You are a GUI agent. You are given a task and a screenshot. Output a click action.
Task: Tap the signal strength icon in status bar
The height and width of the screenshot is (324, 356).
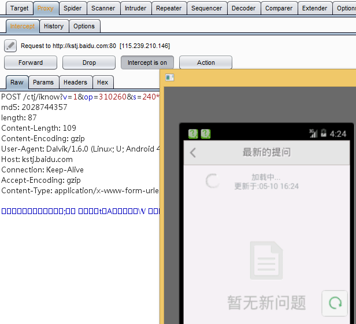pos(313,133)
